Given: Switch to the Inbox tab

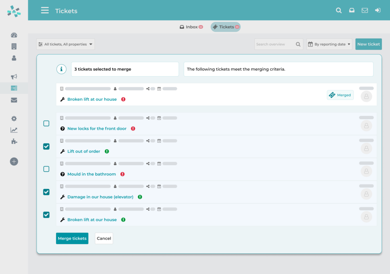Looking at the screenshot, I should [191, 27].
